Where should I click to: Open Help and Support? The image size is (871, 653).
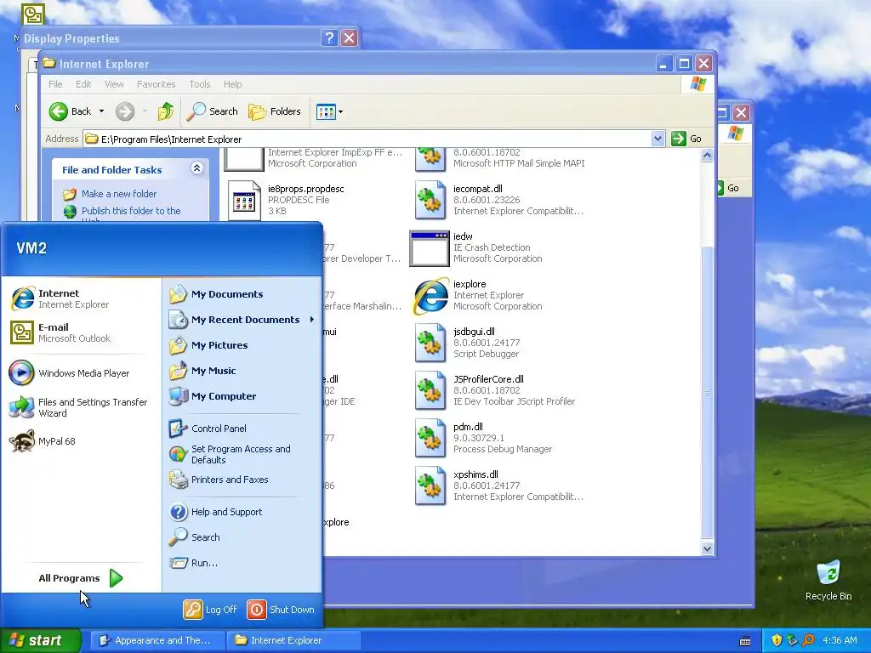(215, 512)
